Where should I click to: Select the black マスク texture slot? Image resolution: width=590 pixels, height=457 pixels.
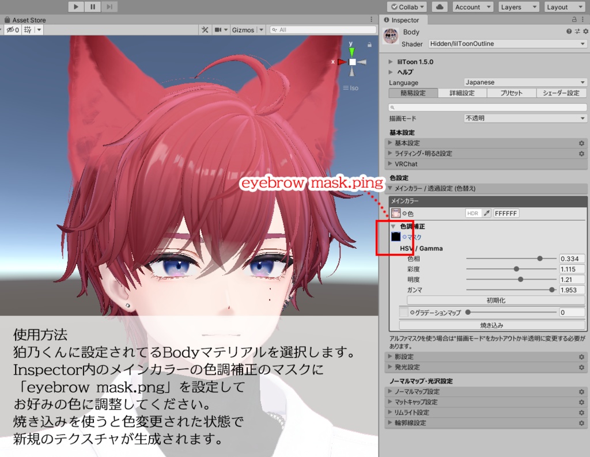point(395,237)
